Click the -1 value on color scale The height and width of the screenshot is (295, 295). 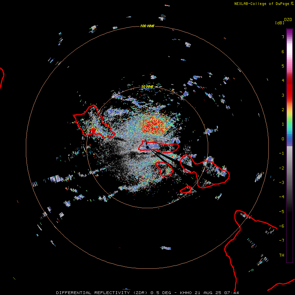(x=282, y=153)
